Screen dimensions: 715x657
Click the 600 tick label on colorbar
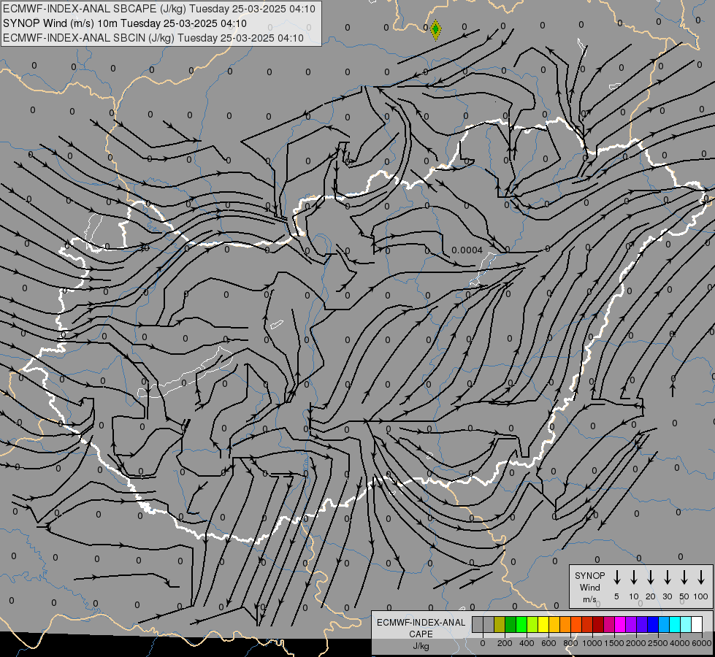[x=548, y=643]
